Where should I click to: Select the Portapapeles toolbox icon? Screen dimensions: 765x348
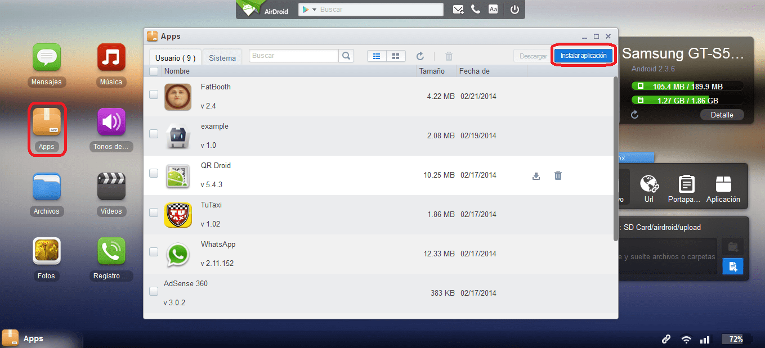tap(685, 189)
